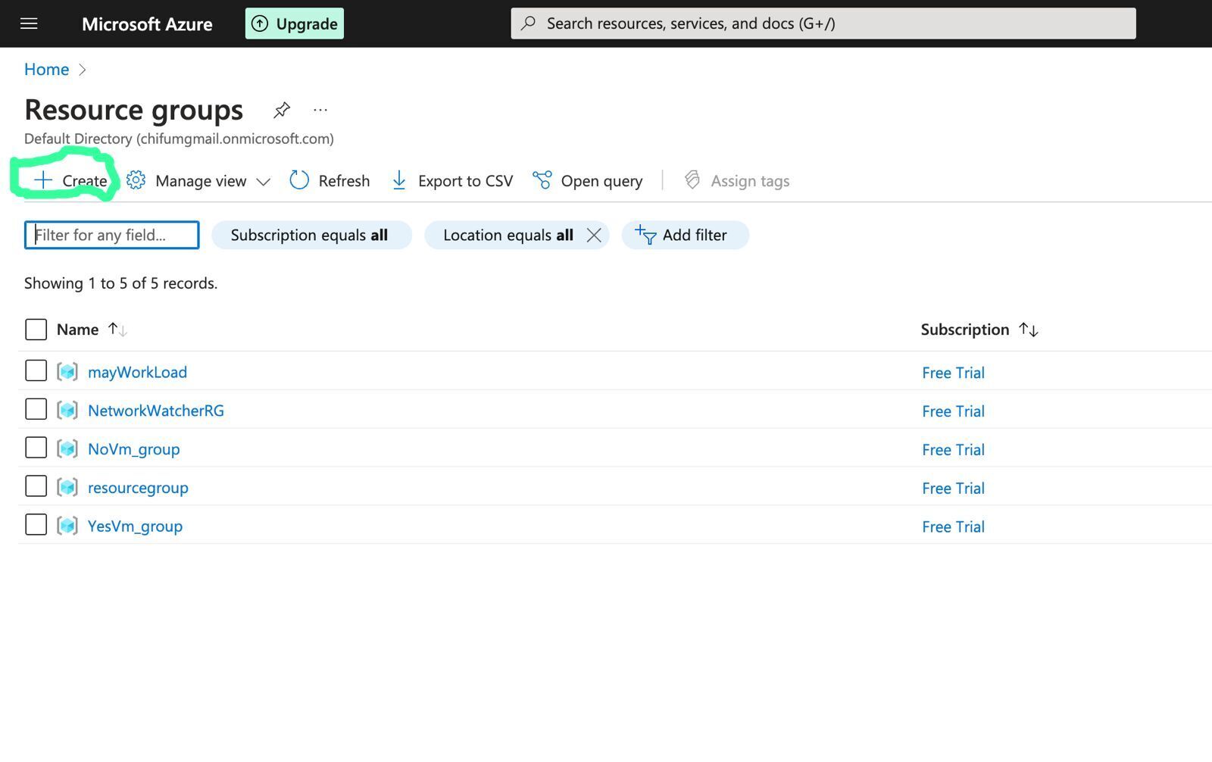This screenshot has width=1212, height=762.
Task: Check the mayWorkLoad row checkbox
Action: coord(36,371)
